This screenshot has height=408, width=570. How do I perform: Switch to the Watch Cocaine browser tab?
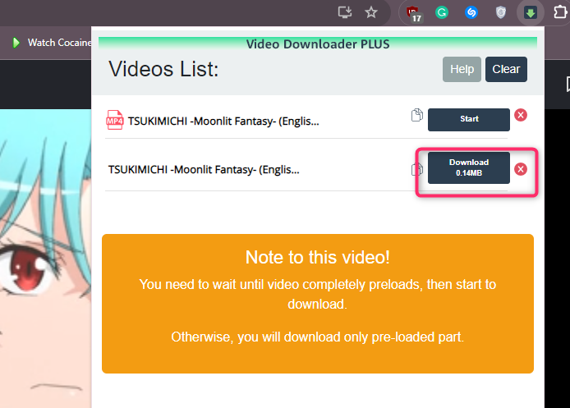[x=51, y=43]
